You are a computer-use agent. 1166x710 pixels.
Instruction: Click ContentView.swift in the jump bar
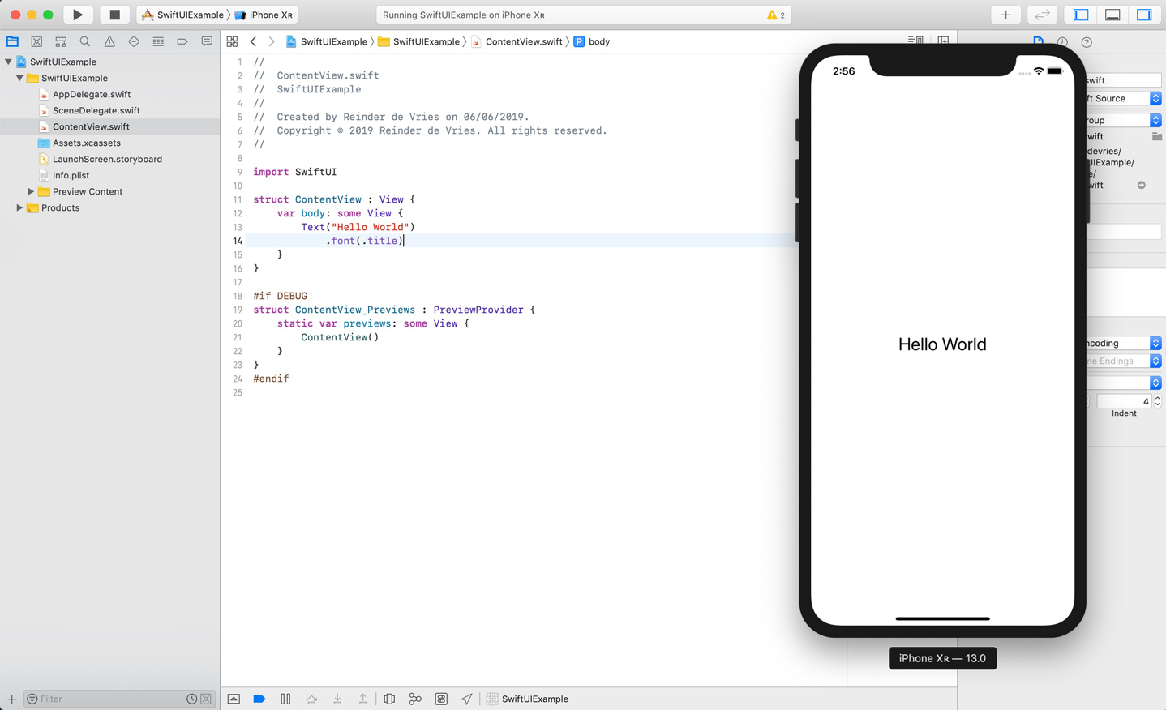coord(517,41)
